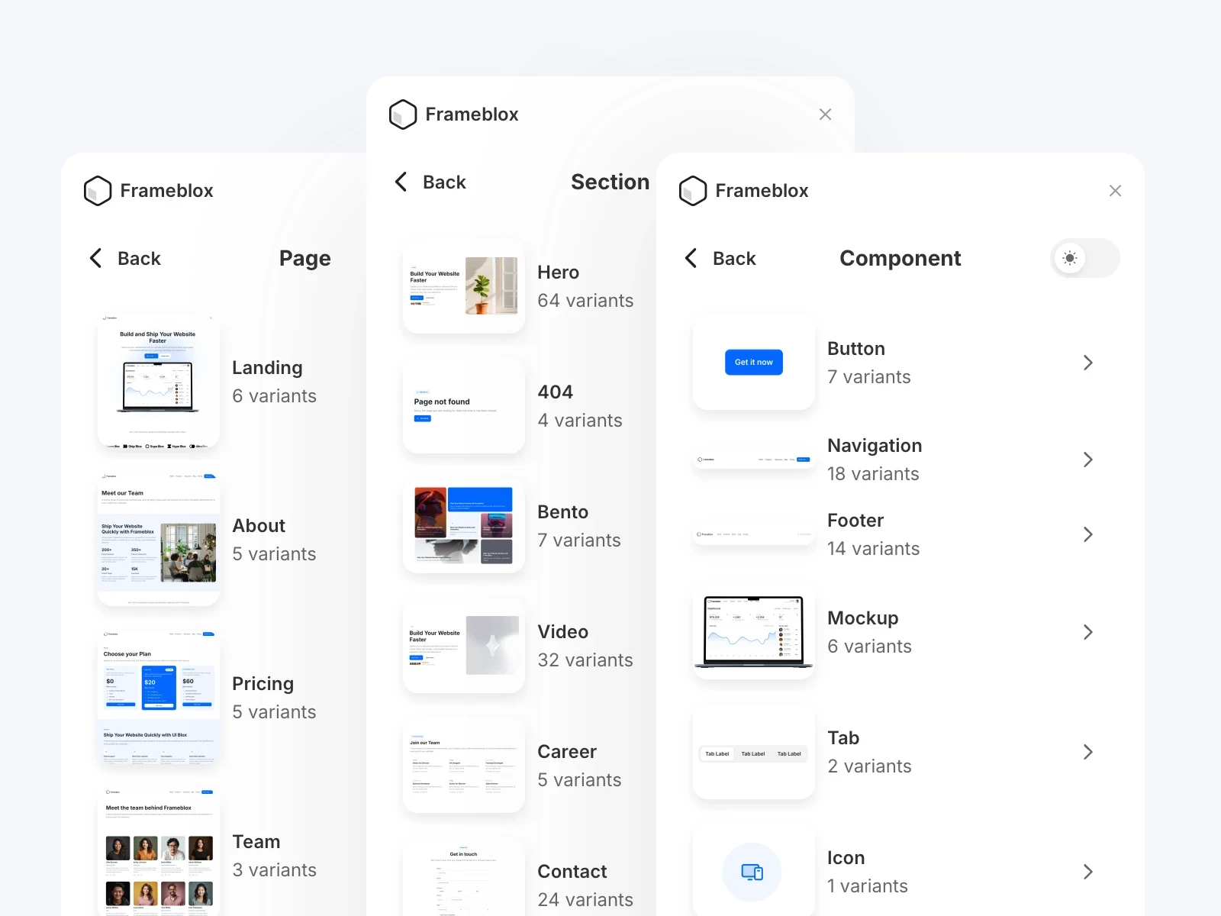Click Back text in Section panel
Screen dimensions: 1221x916
coord(444,182)
